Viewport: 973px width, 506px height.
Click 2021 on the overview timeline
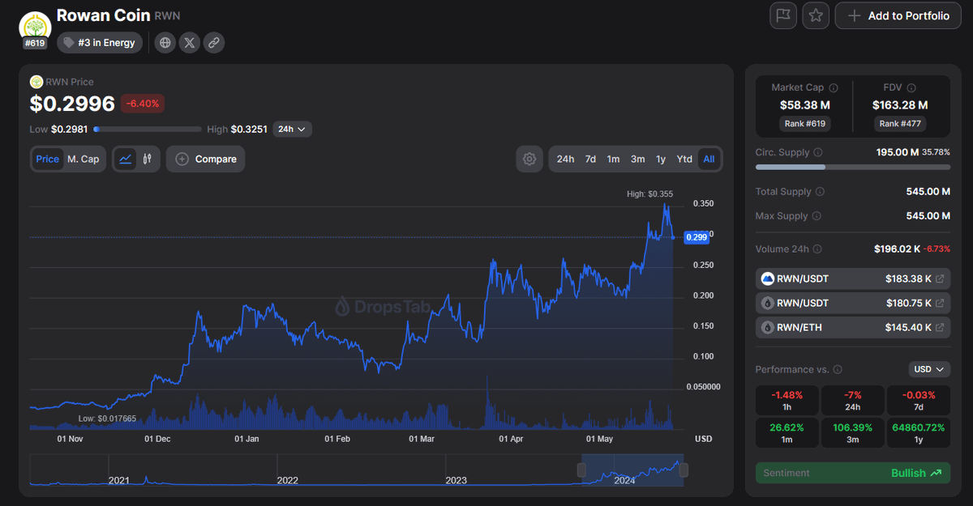(x=119, y=480)
